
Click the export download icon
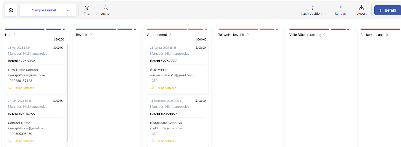click(x=361, y=8)
